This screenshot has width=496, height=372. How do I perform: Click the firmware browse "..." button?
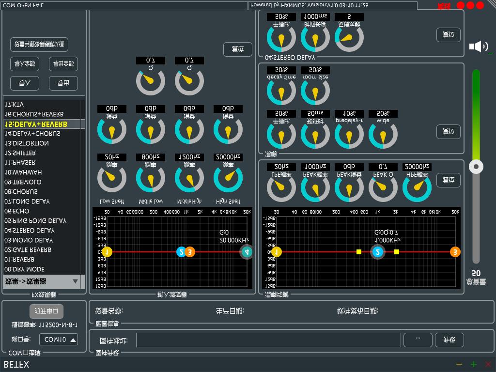pos(418,340)
